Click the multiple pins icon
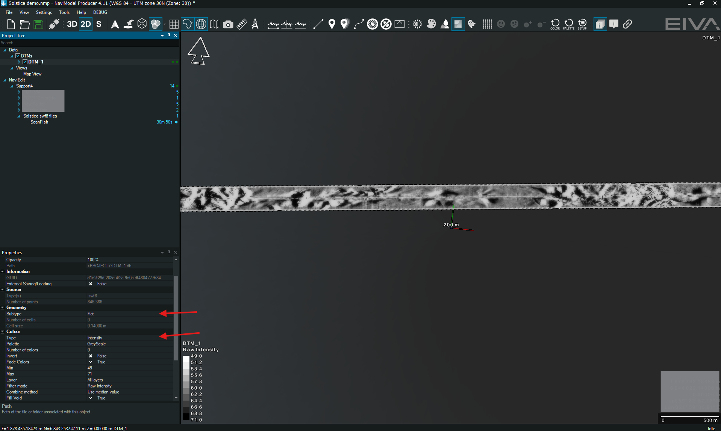Image resolution: width=721 pixels, height=431 pixels. coord(345,24)
